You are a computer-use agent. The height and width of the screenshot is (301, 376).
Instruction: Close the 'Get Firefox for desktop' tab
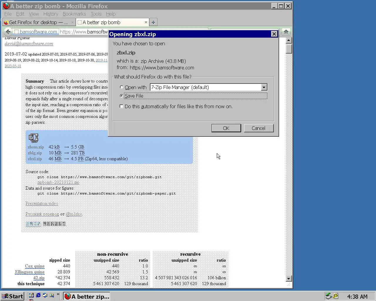point(73,22)
